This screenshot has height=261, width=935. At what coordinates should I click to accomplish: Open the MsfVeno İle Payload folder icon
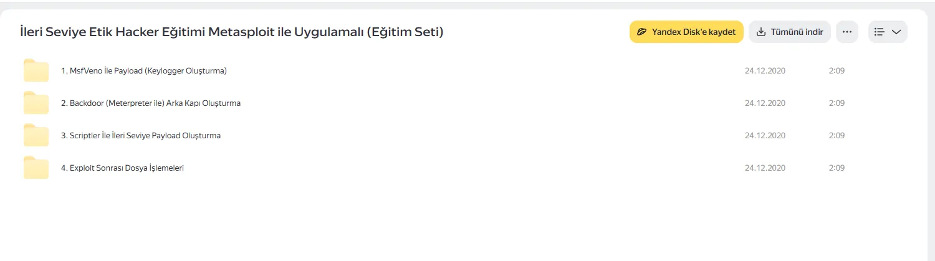click(x=36, y=70)
